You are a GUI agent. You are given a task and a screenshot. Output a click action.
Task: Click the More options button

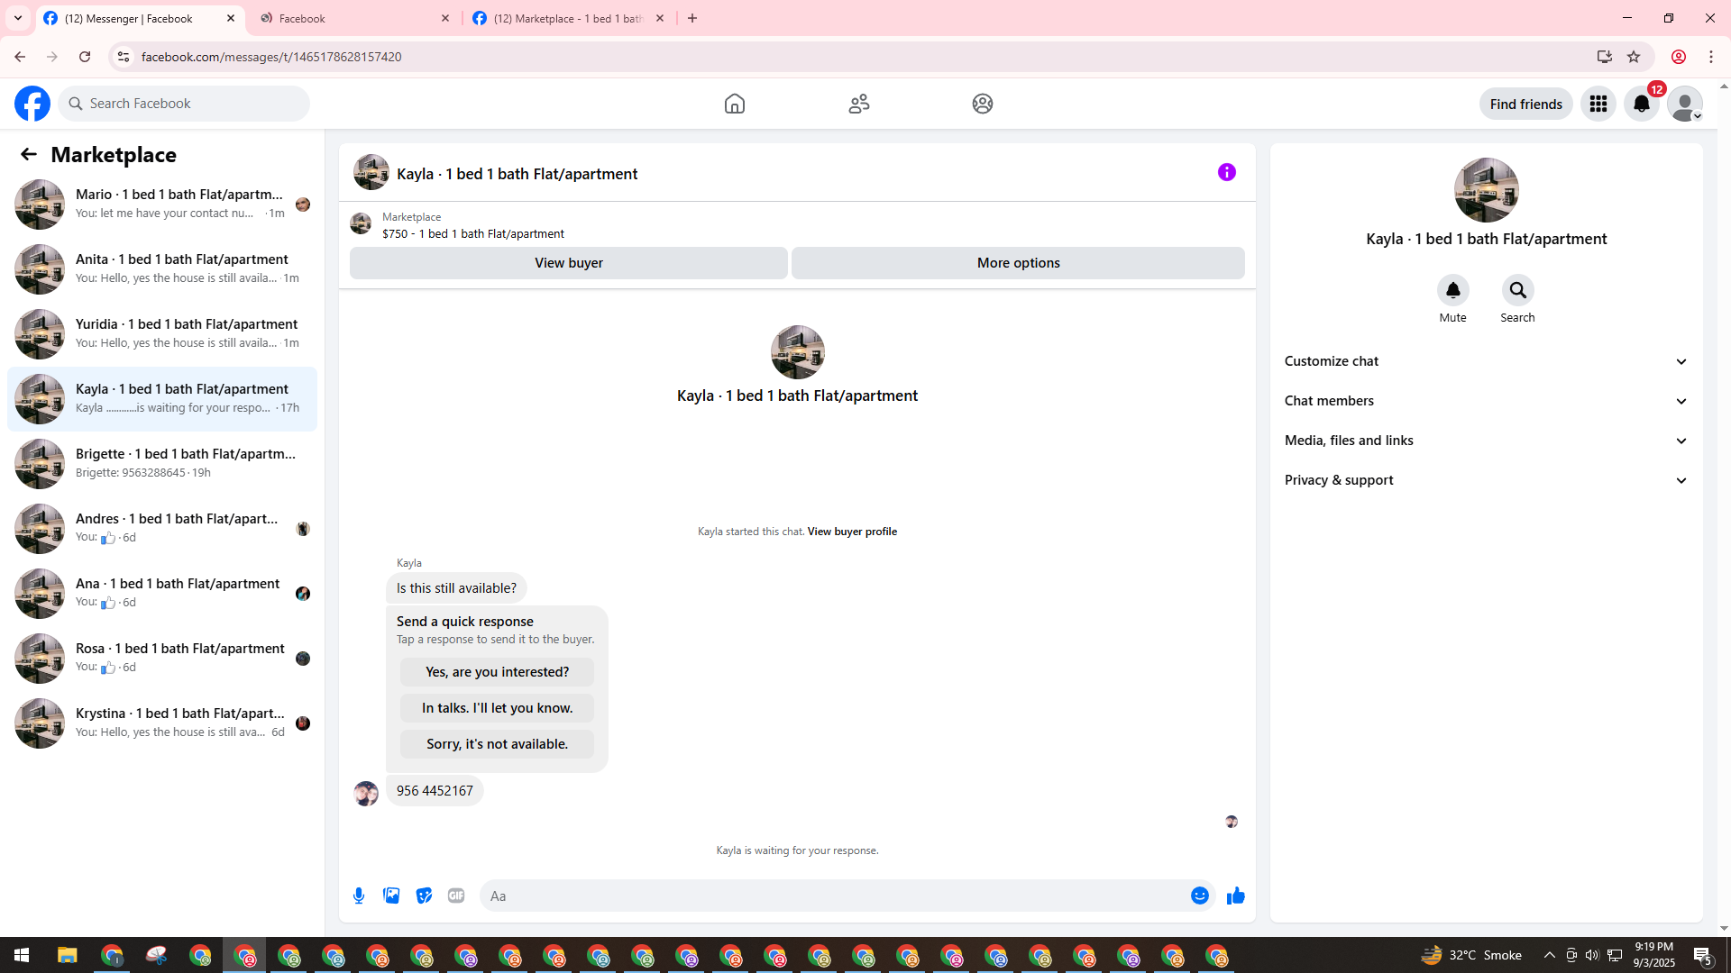point(1019,263)
